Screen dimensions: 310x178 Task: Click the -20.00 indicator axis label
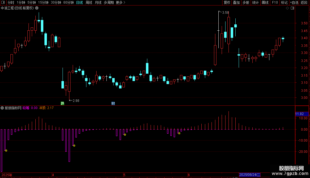point(303,152)
